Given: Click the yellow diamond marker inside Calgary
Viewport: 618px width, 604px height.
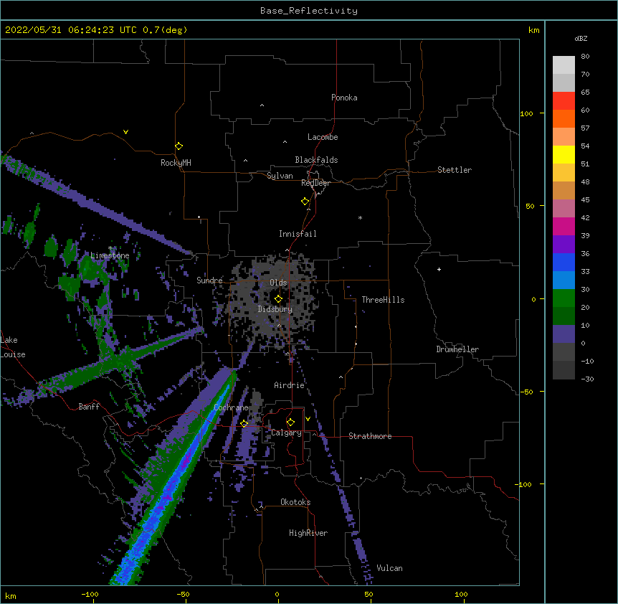Looking at the screenshot, I should [x=290, y=423].
